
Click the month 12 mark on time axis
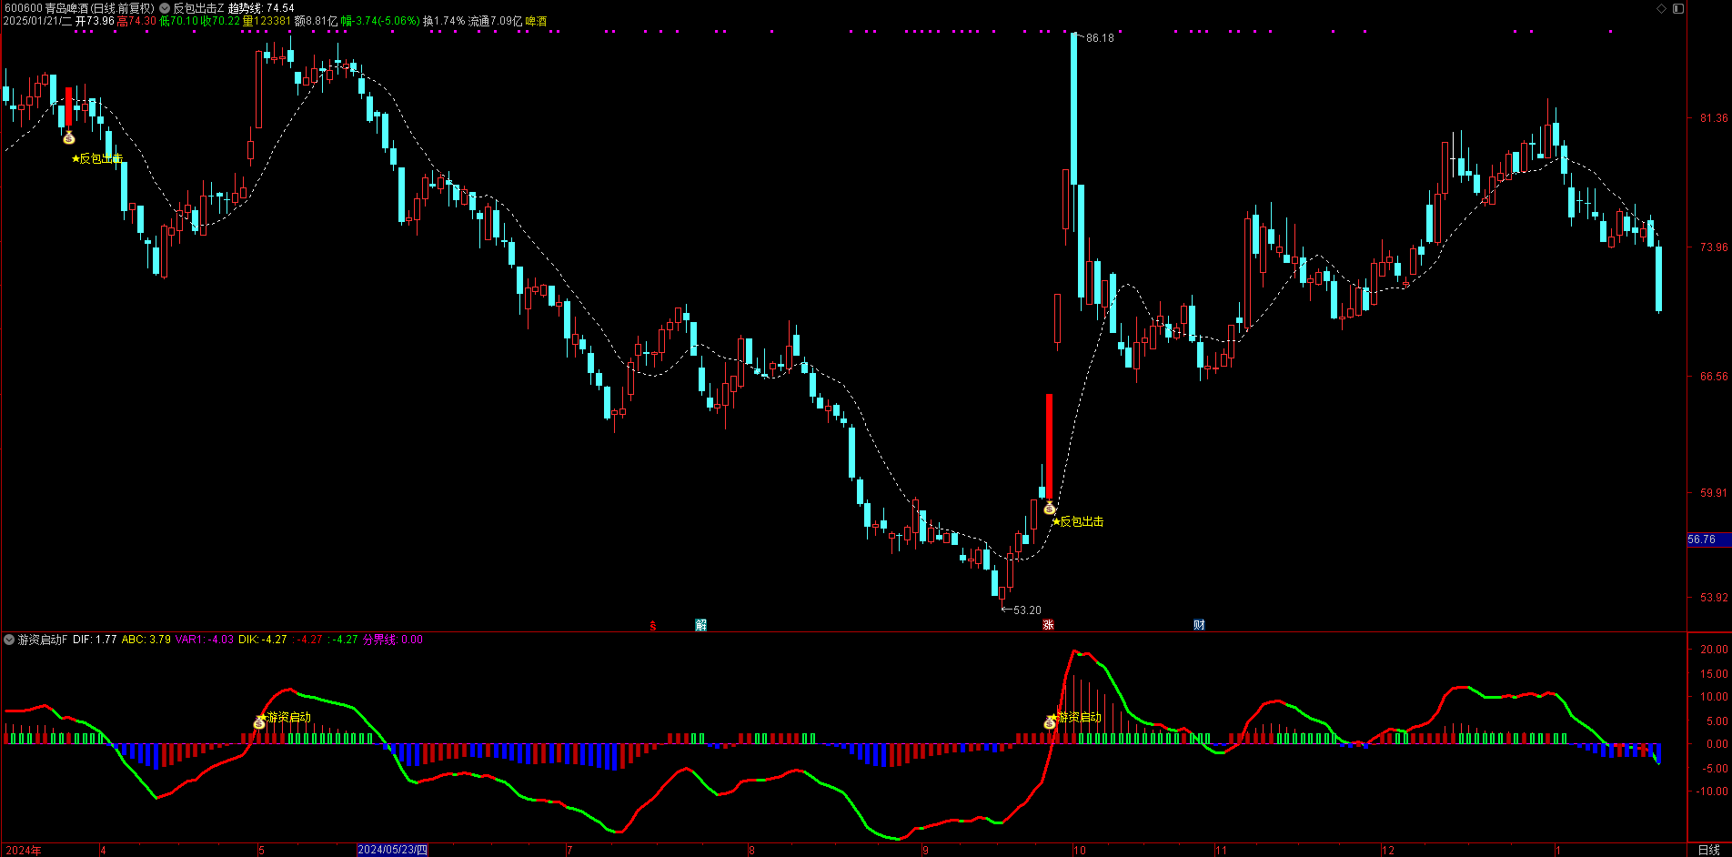(x=1388, y=851)
